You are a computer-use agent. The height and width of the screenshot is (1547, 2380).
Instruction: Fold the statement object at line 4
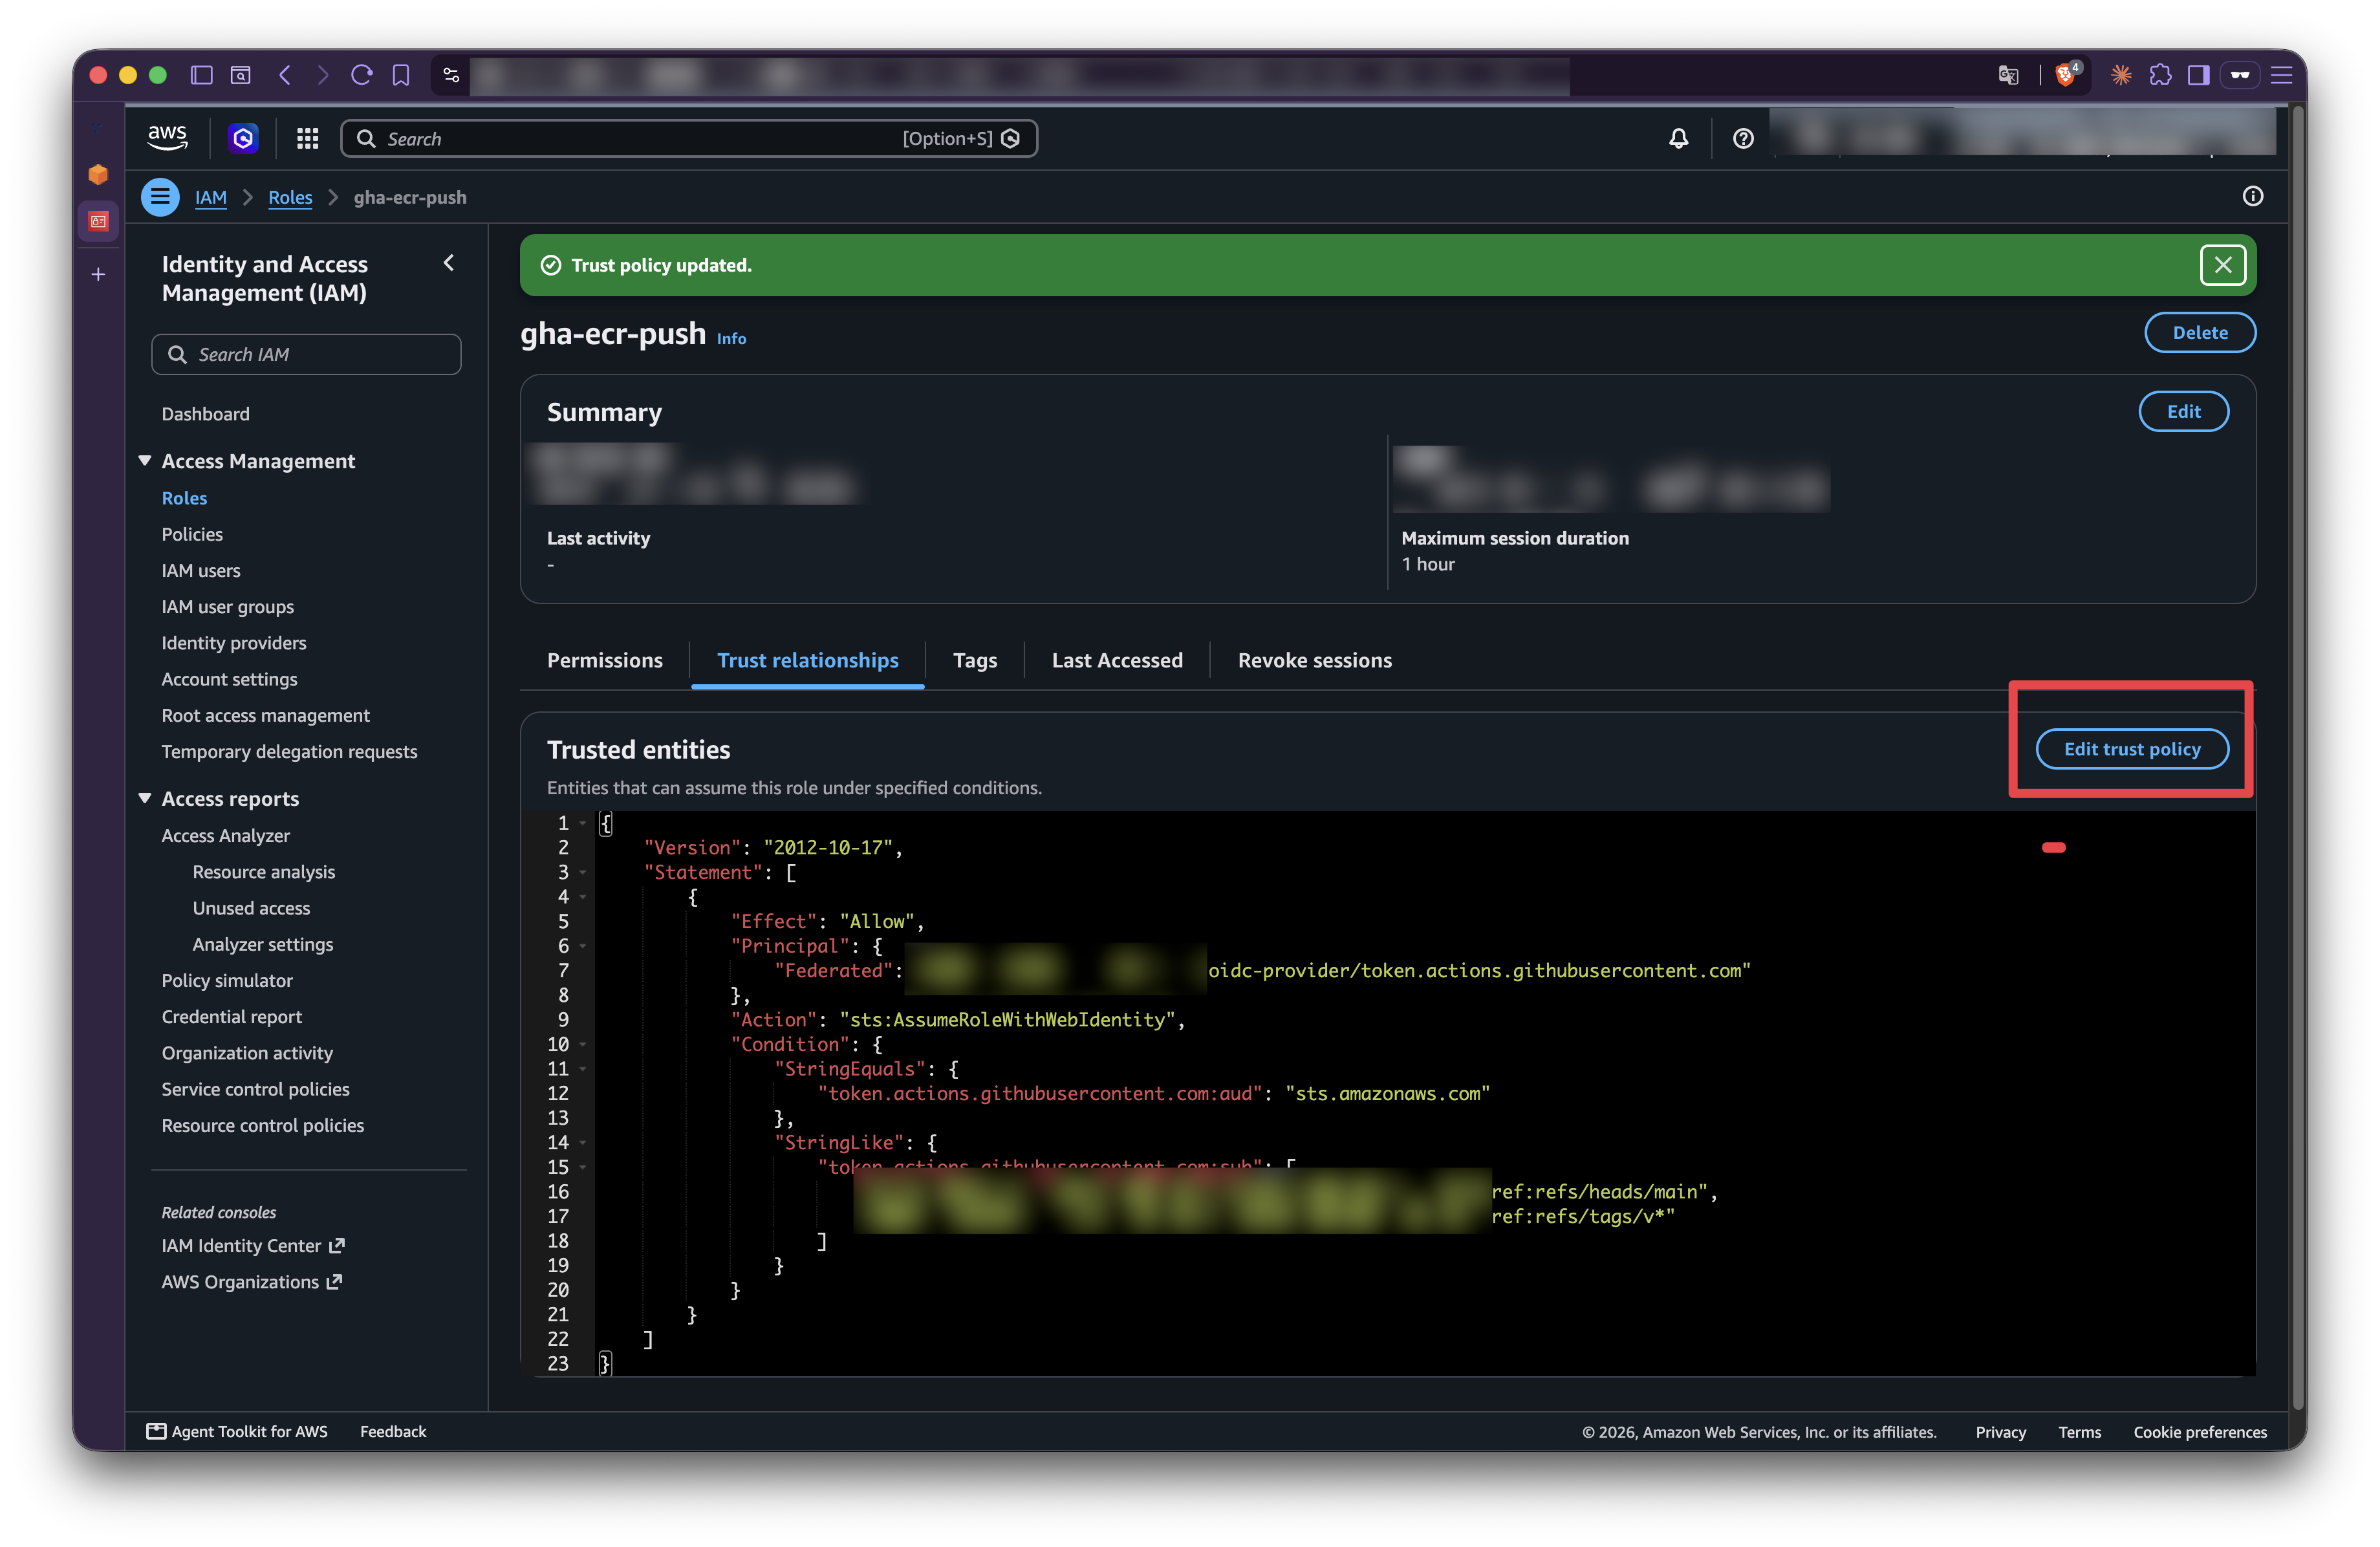point(583,897)
